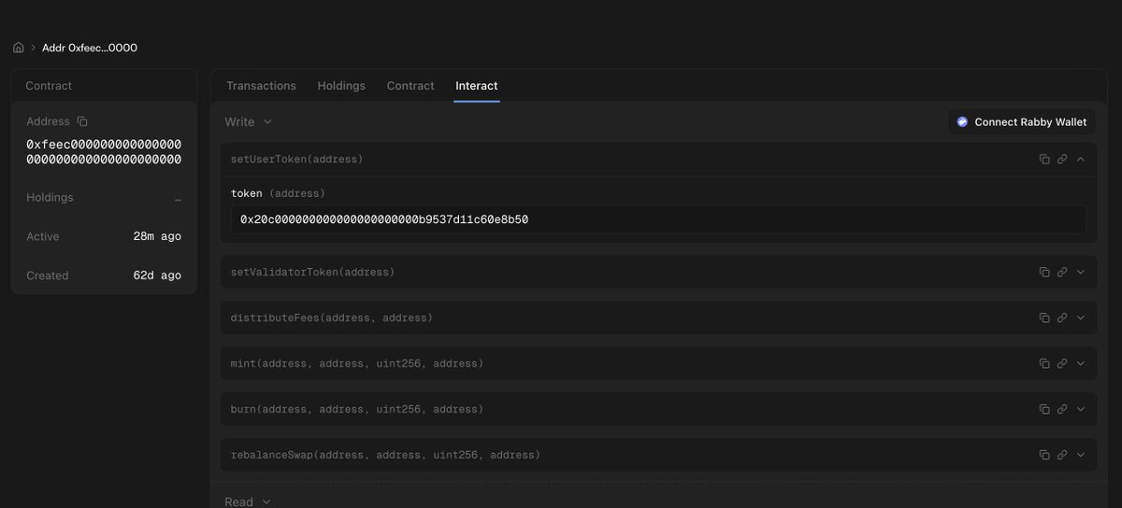Copy link to setValidatorToken function
1122x508 pixels.
coord(1062,272)
